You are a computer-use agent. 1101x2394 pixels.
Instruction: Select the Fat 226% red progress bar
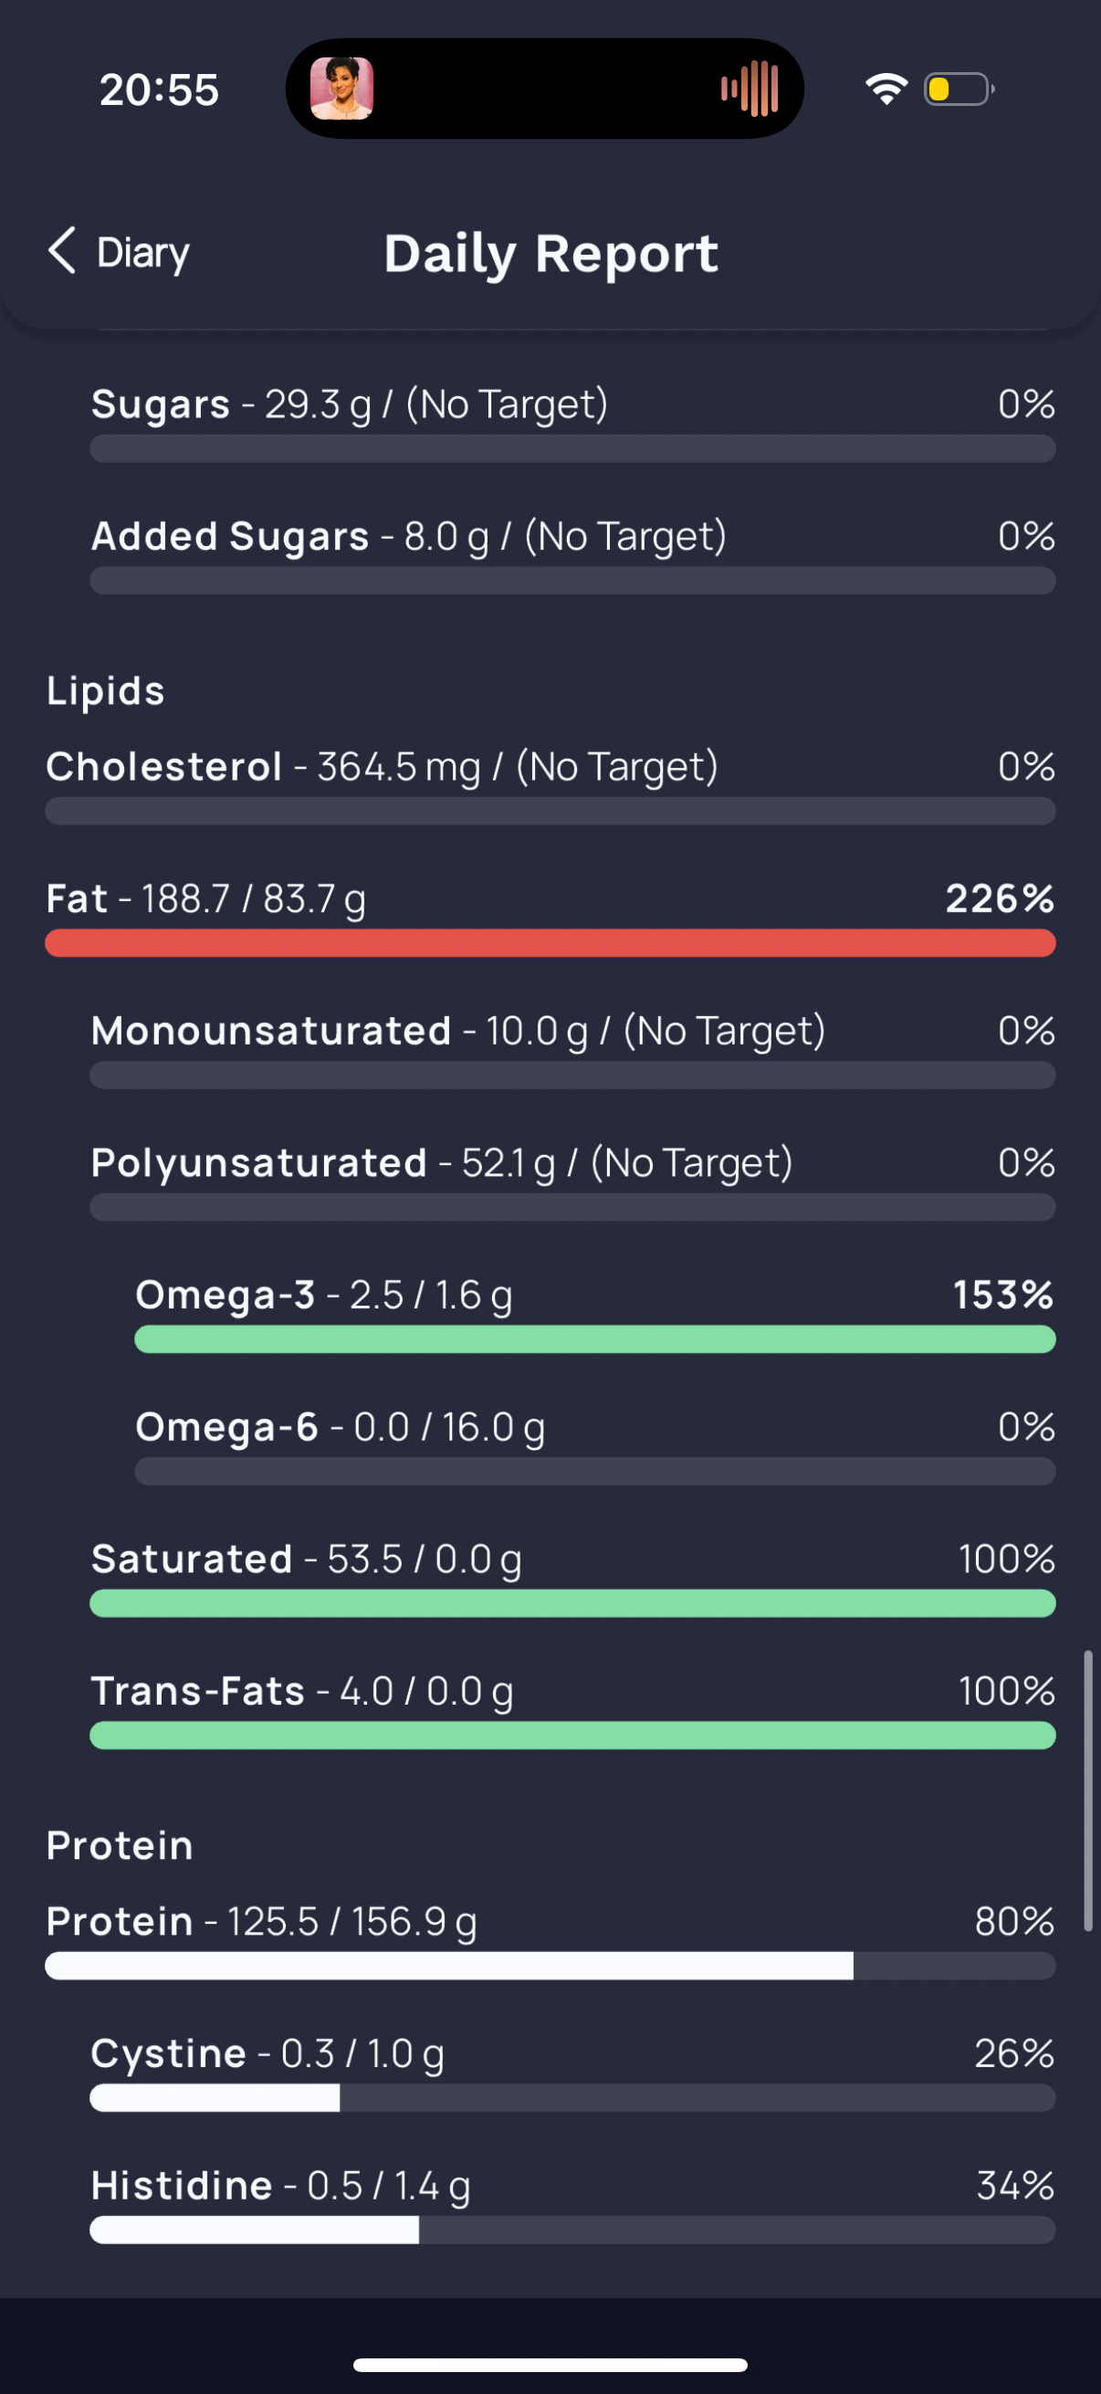(550, 943)
